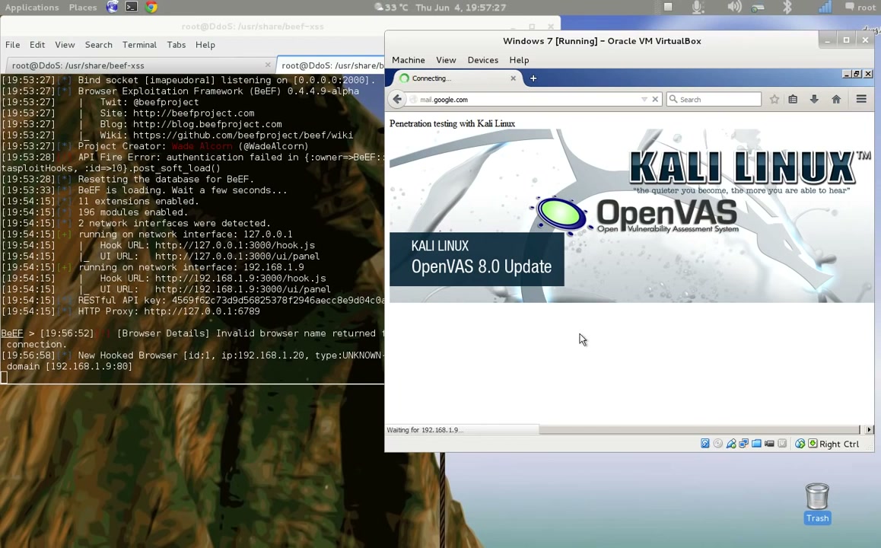Click 'Penetration testing with Kali Linux' text
This screenshot has width=881, height=548.
(x=453, y=123)
